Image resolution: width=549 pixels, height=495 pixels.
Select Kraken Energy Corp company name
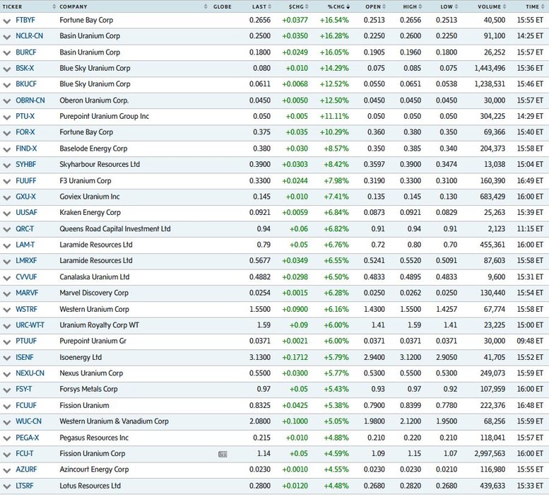point(90,212)
